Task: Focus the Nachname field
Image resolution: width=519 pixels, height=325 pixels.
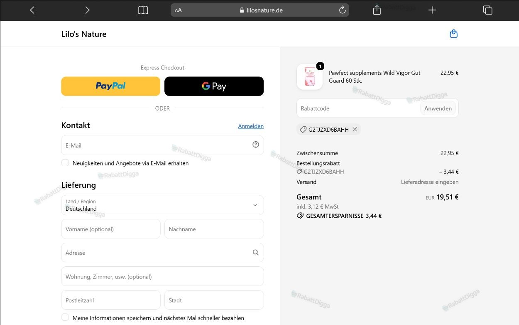Action: click(214, 229)
